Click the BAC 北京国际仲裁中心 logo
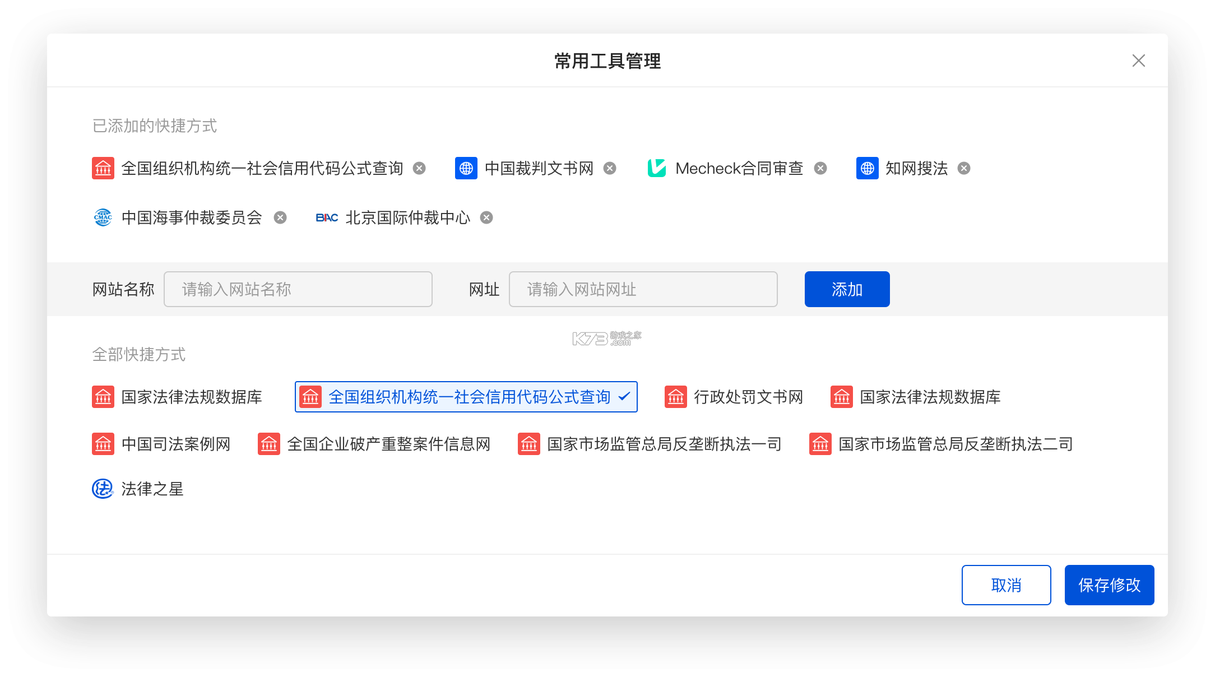Screen dimensions: 1215x677 pos(327,217)
